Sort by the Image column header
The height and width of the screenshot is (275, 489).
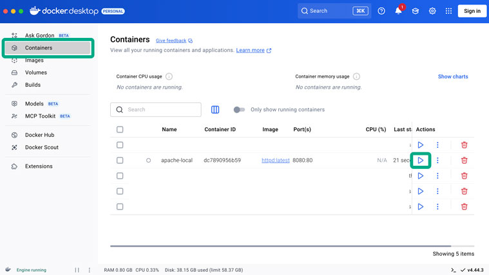point(270,129)
